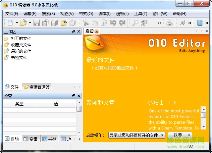Image resolution: width=212 pixels, height=153 pixels.
Task: Click the New file icon
Action: (x=10, y=23)
